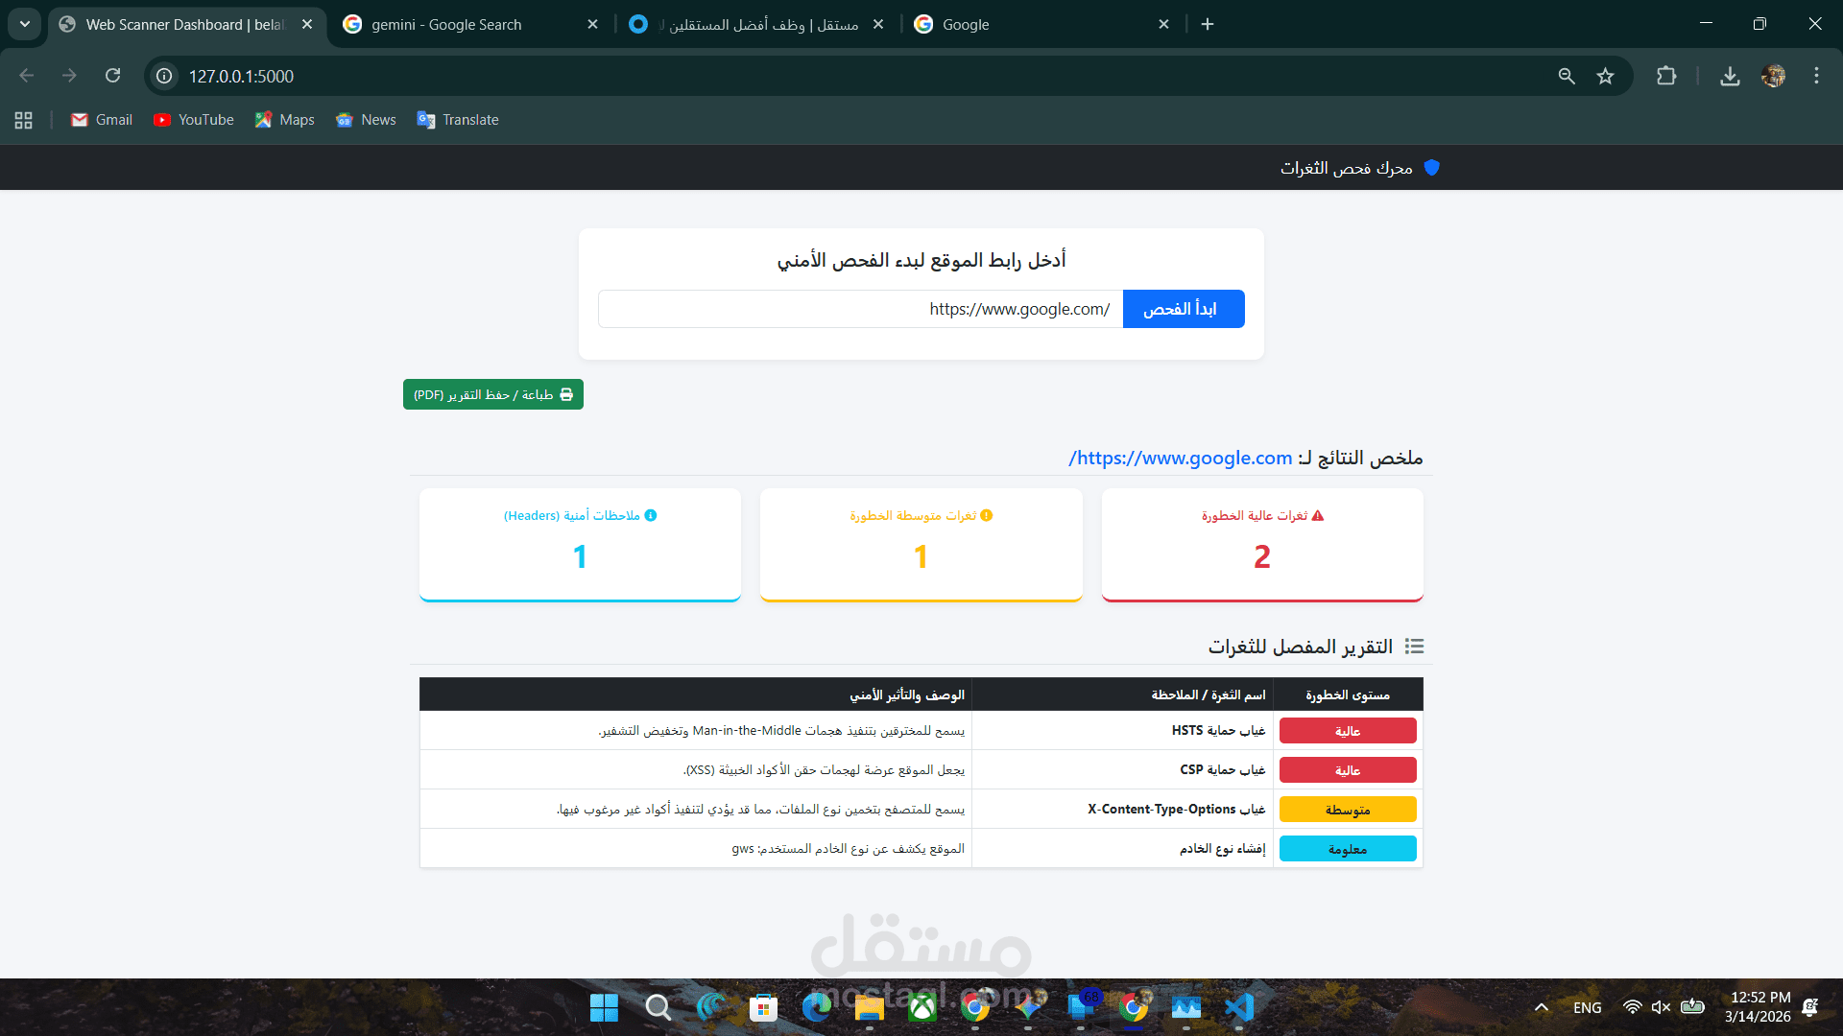Open the browser extensions puzzle icon
The height and width of the screenshot is (1036, 1843).
[x=1666, y=76]
